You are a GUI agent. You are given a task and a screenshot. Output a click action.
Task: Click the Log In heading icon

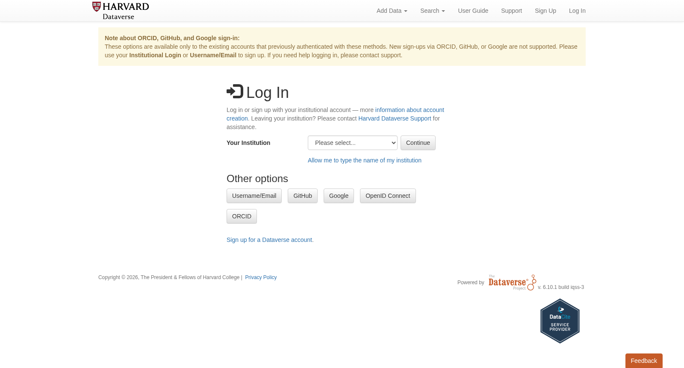pos(235,91)
